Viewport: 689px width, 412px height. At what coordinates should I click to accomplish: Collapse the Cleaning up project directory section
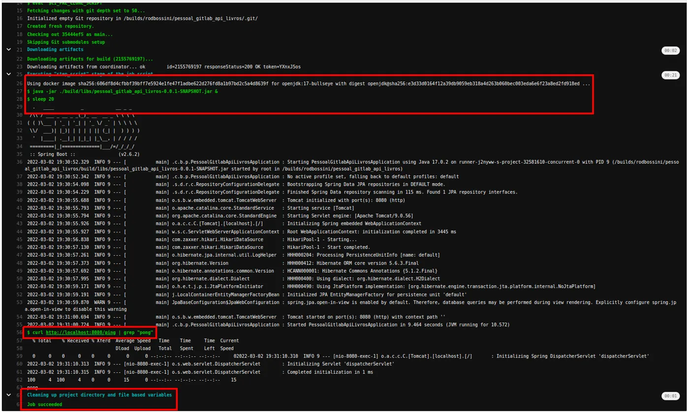(x=8, y=395)
